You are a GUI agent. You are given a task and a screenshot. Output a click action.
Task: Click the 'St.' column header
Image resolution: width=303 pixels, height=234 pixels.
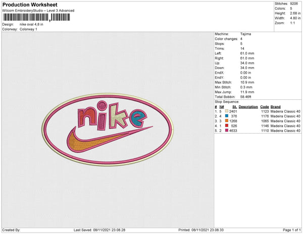235,107
